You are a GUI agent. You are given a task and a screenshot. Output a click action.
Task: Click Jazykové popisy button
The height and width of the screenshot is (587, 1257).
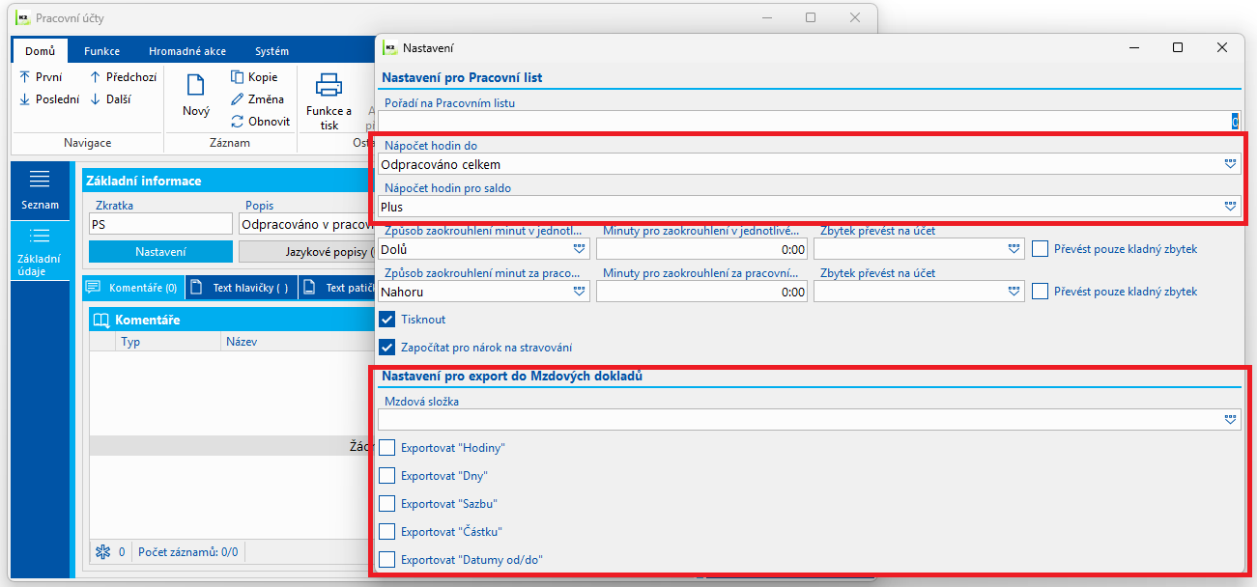(306, 251)
